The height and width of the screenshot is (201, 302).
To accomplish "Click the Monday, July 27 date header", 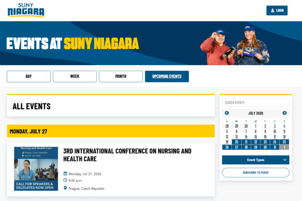I will (29, 131).
